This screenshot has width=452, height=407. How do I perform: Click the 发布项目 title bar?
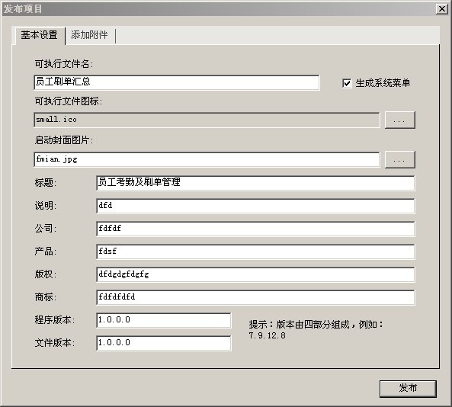(219, 9)
